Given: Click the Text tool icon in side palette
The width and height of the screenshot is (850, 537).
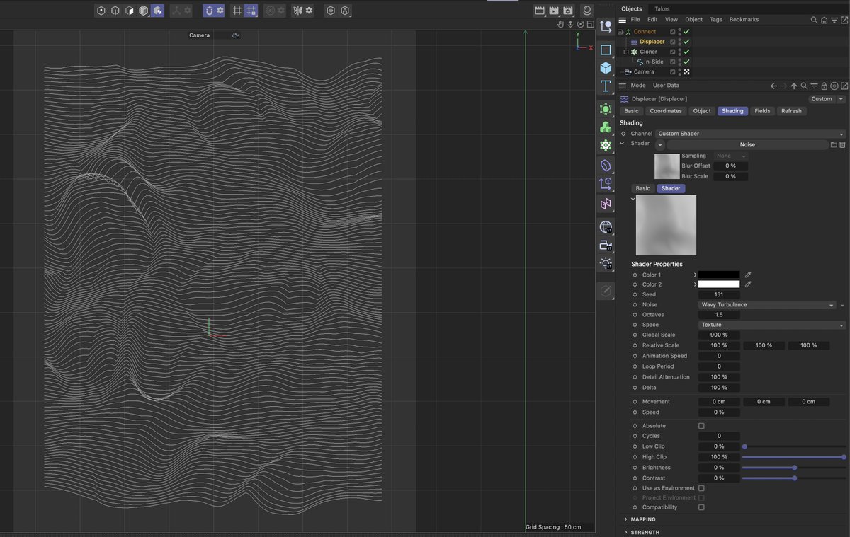Looking at the screenshot, I should coord(606,86).
